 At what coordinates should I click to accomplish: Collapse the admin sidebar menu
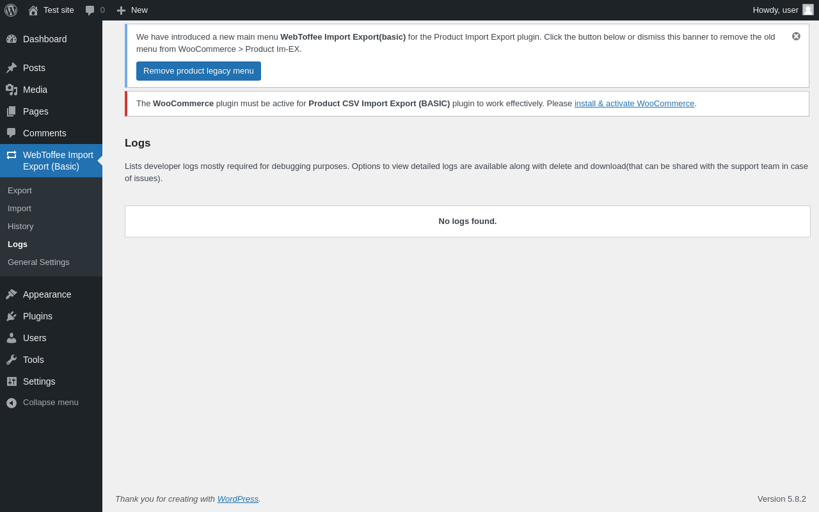[51, 403]
